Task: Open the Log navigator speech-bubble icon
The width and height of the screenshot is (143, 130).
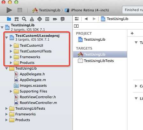Action: [63, 19]
